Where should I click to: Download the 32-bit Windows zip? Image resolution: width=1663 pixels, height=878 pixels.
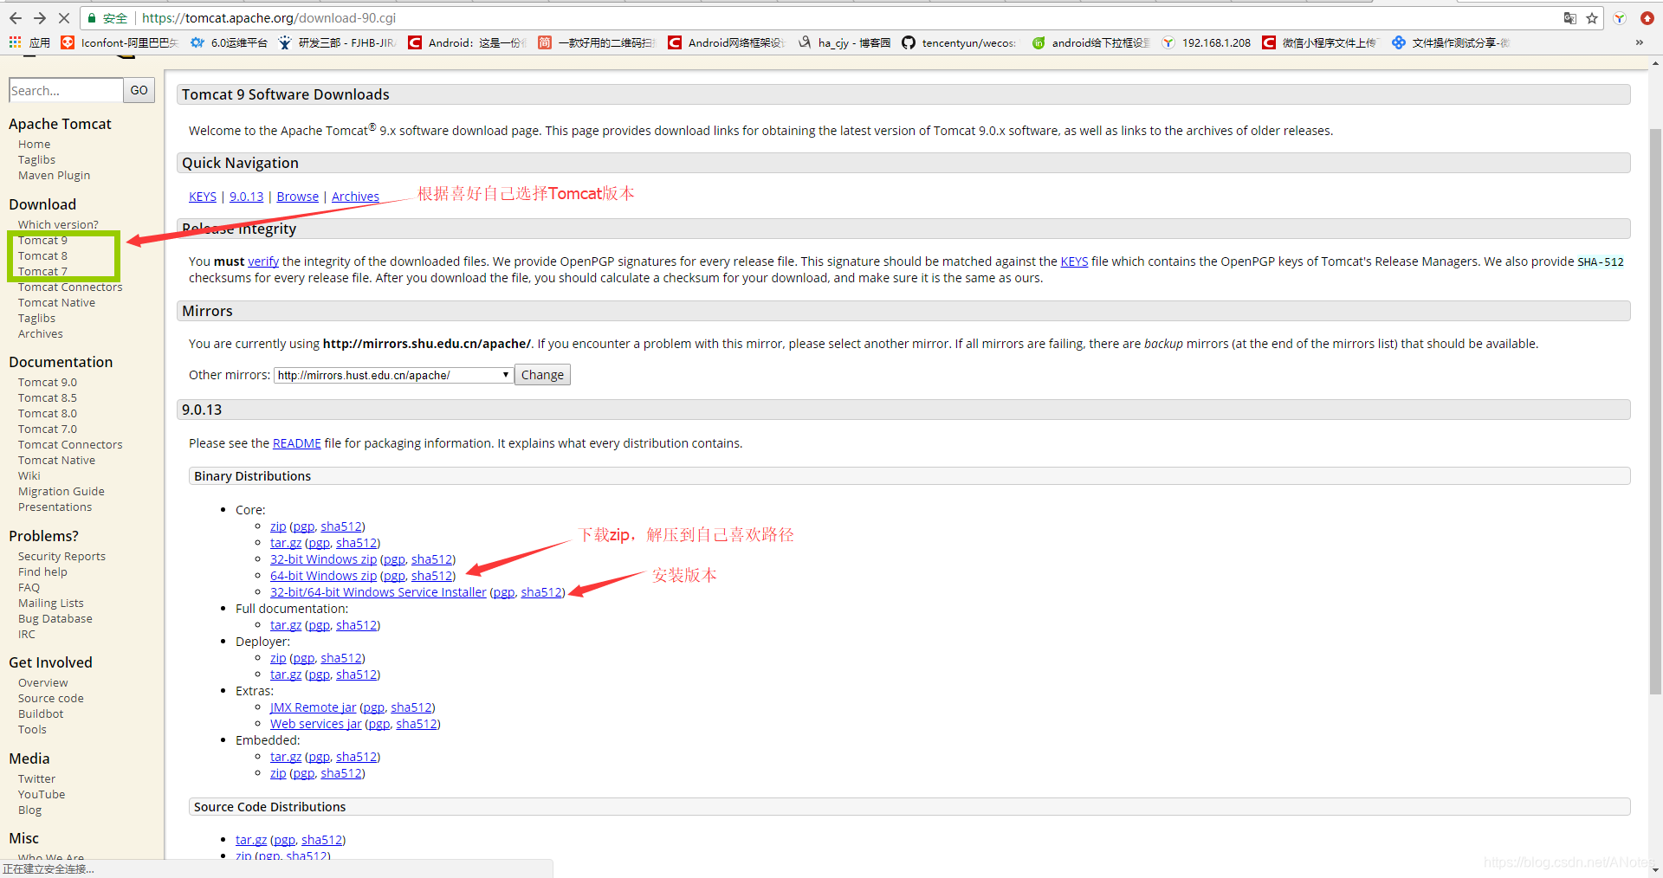coord(323,559)
